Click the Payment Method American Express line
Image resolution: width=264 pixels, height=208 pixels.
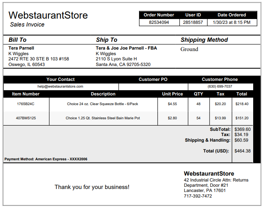tap(46, 159)
